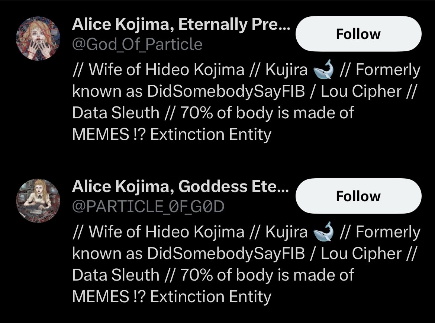
Task: Select the @PARTICLE_0F_G0D handle
Action: (x=148, y=207)
